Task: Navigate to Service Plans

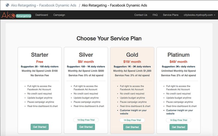Action: (171, 15)
